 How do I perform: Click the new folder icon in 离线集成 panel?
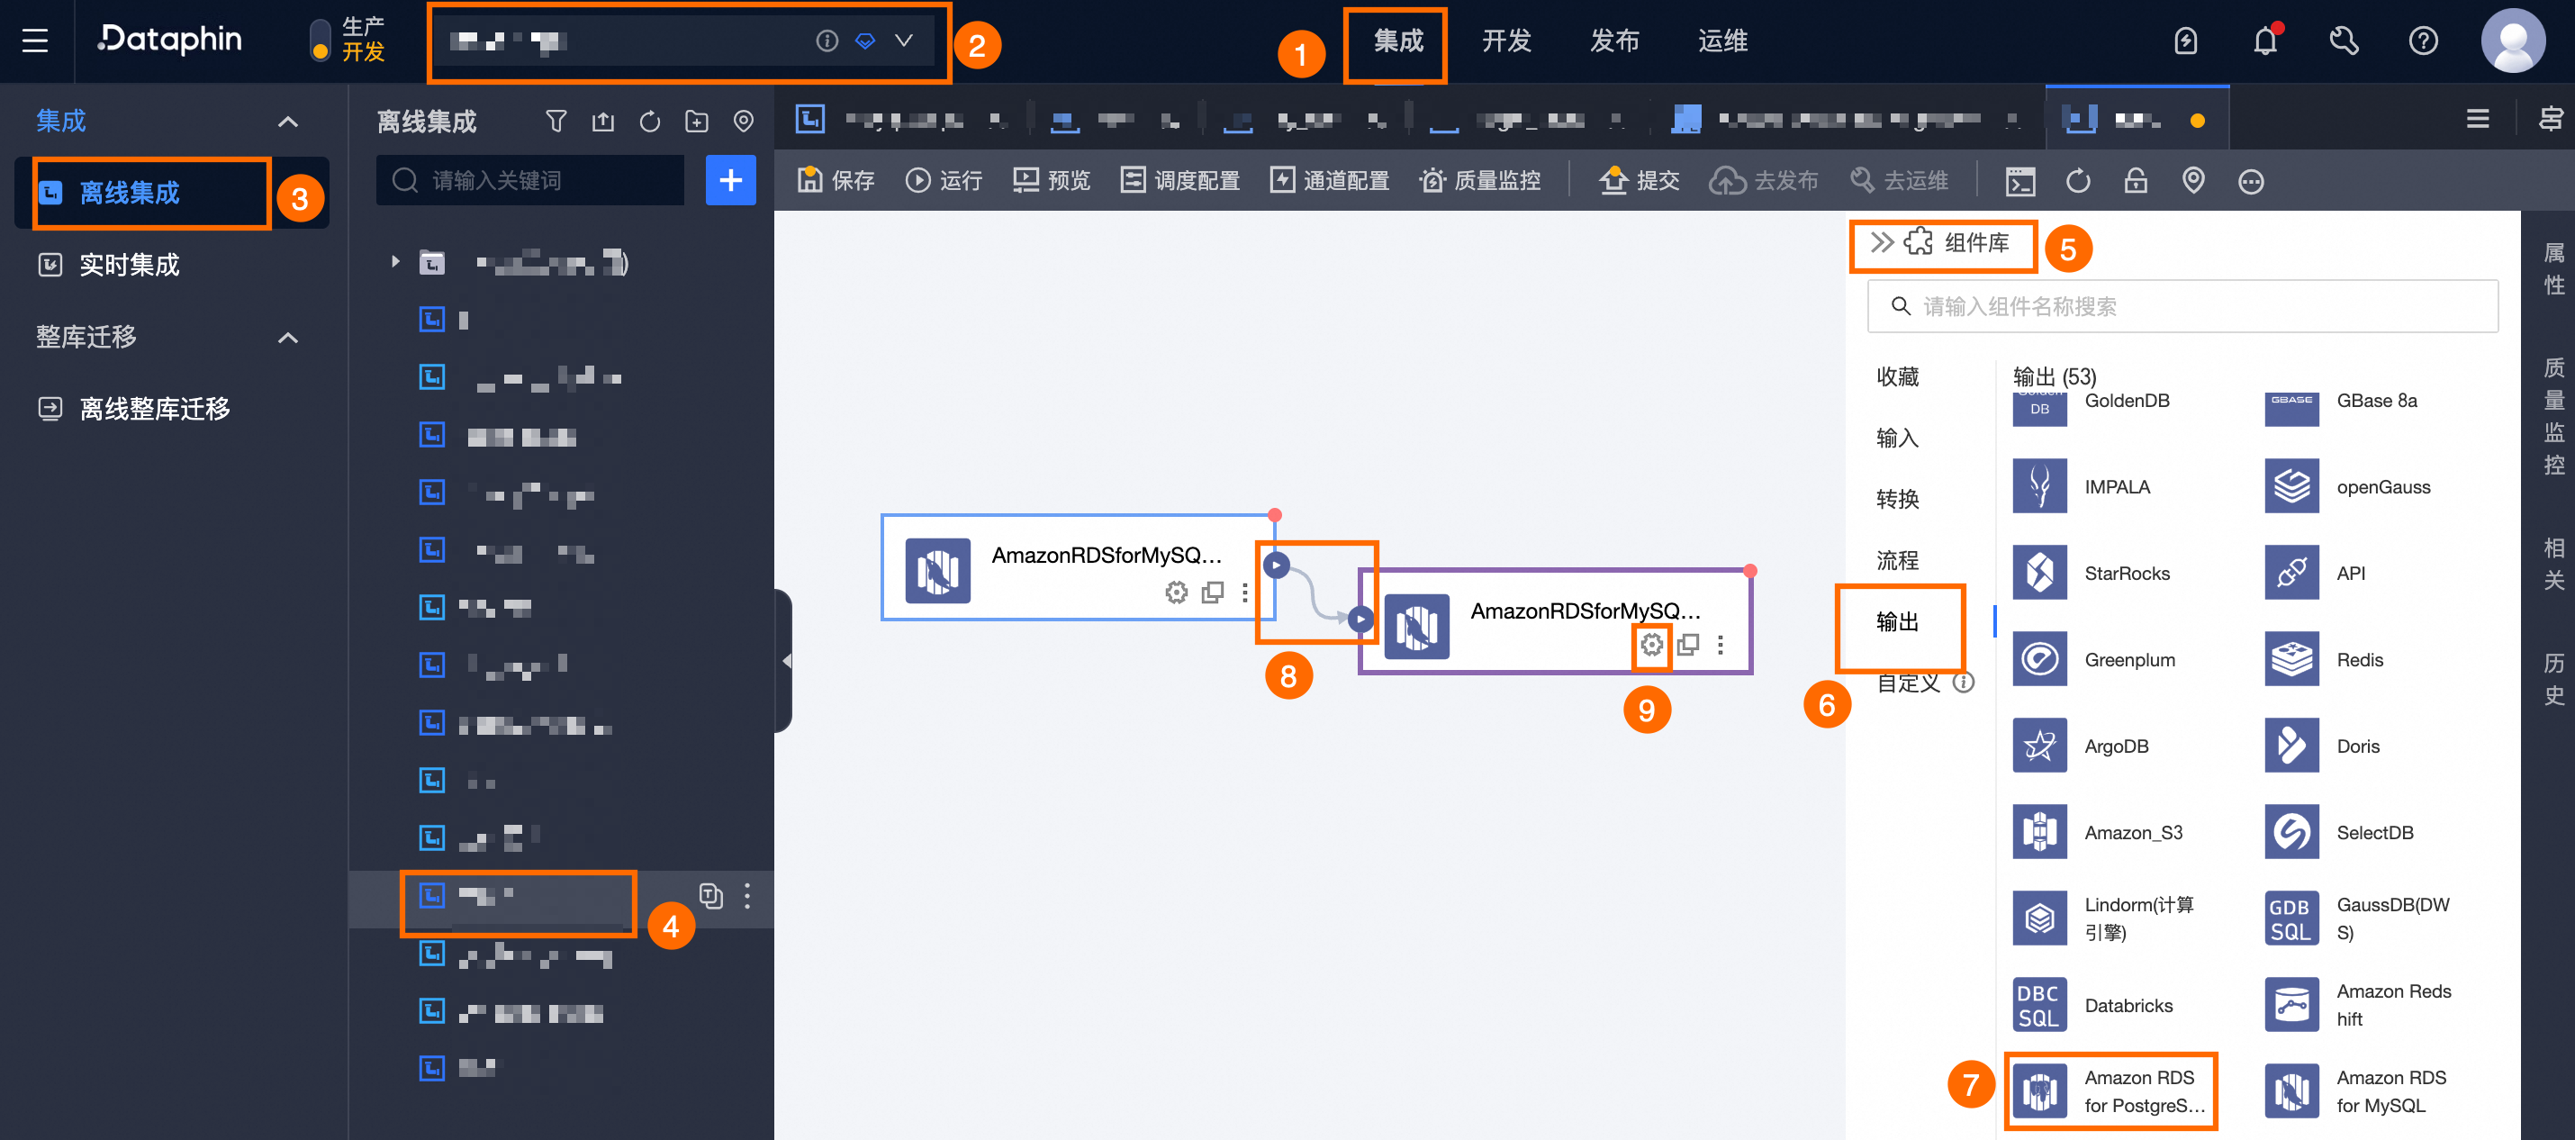pos(697,122)
